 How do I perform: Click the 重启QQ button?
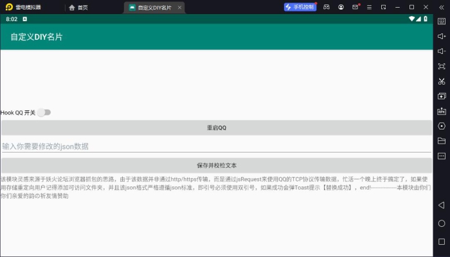[x=217, y=128]
